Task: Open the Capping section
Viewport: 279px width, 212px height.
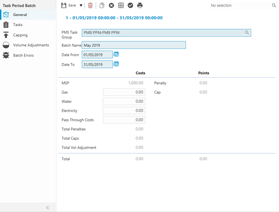Action: click(x=20, y=35)
